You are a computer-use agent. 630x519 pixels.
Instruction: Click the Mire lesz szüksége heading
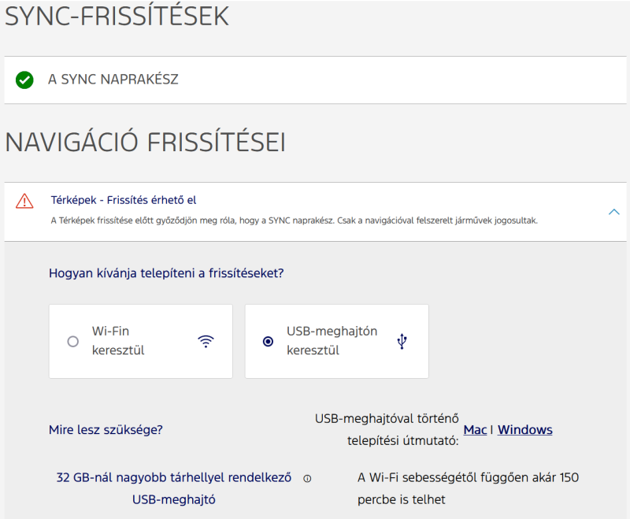tap(106, 430)
